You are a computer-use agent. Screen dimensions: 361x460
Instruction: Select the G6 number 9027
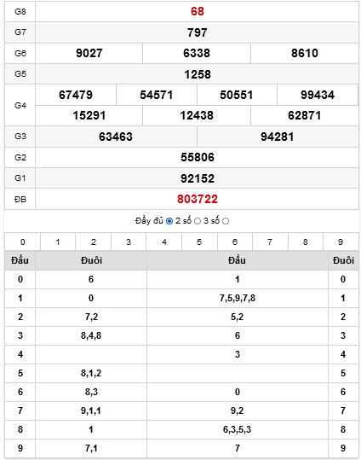89,53
